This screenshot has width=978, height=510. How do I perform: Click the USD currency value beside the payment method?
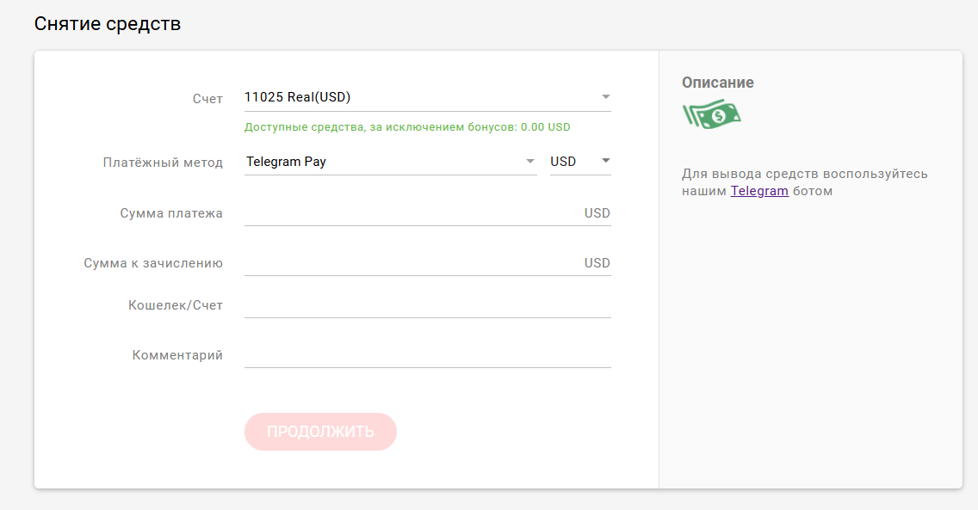pos(564,162)
